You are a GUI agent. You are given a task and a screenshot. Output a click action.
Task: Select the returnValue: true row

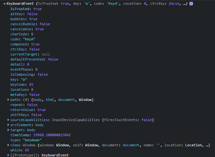click(x=28, y=110)
